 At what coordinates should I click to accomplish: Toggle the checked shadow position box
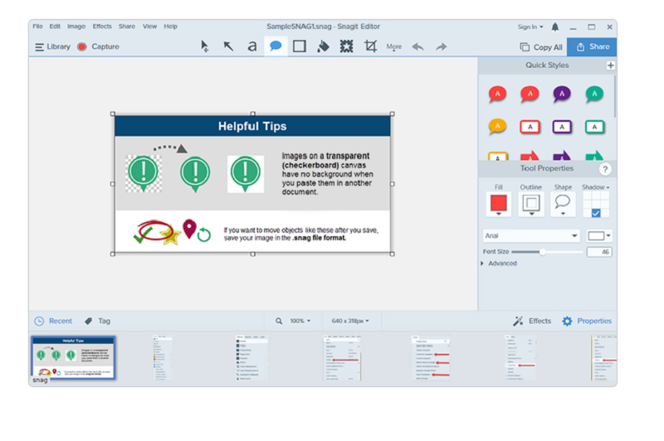click(596, 213)
